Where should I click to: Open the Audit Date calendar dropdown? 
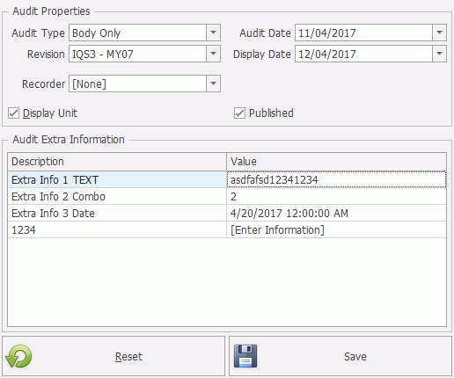click(439, 33)
